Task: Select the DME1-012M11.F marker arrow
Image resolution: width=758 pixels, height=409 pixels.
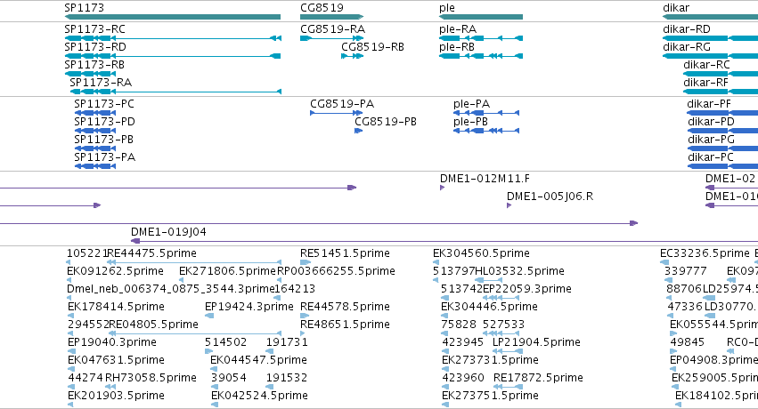Action: coord(442,188)
